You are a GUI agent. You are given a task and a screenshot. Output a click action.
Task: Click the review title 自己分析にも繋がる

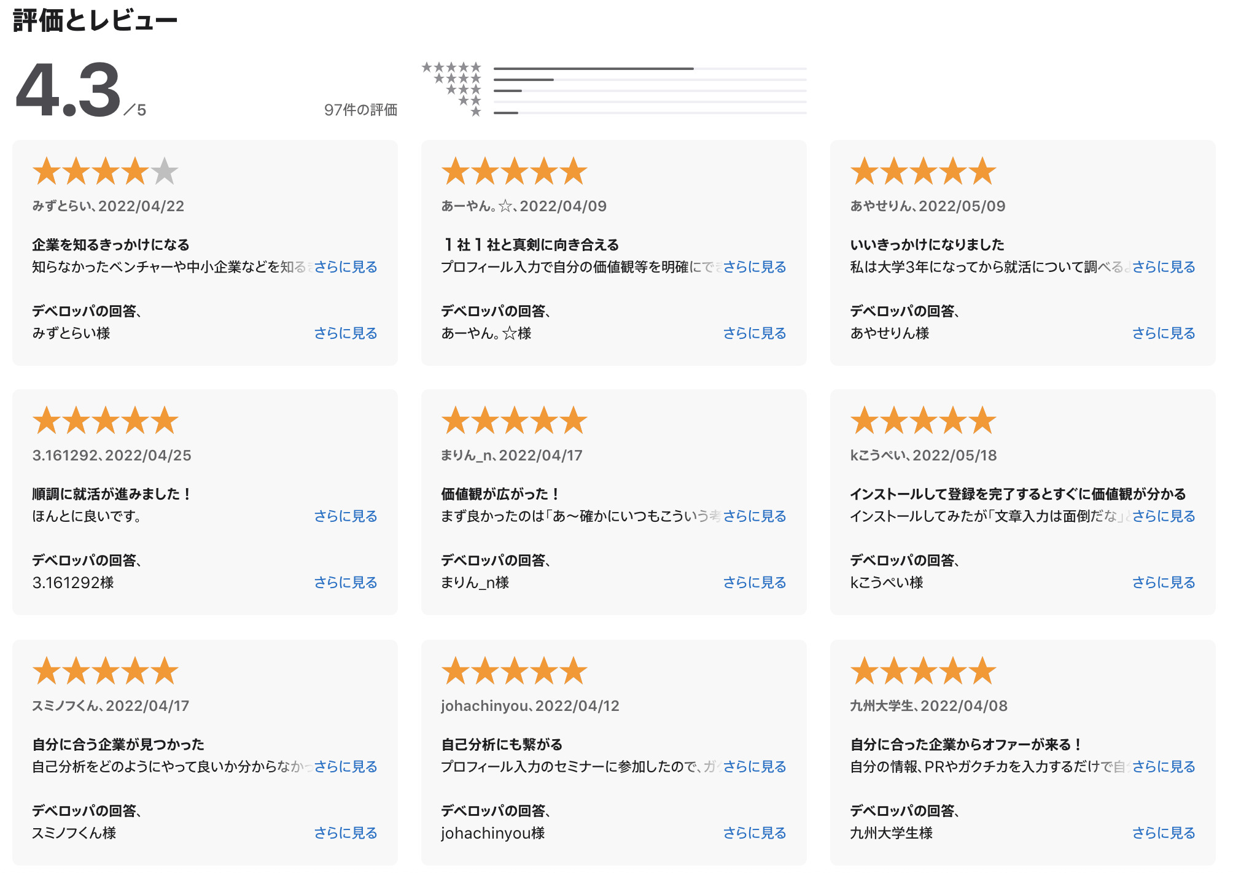[x=502, y=745]
